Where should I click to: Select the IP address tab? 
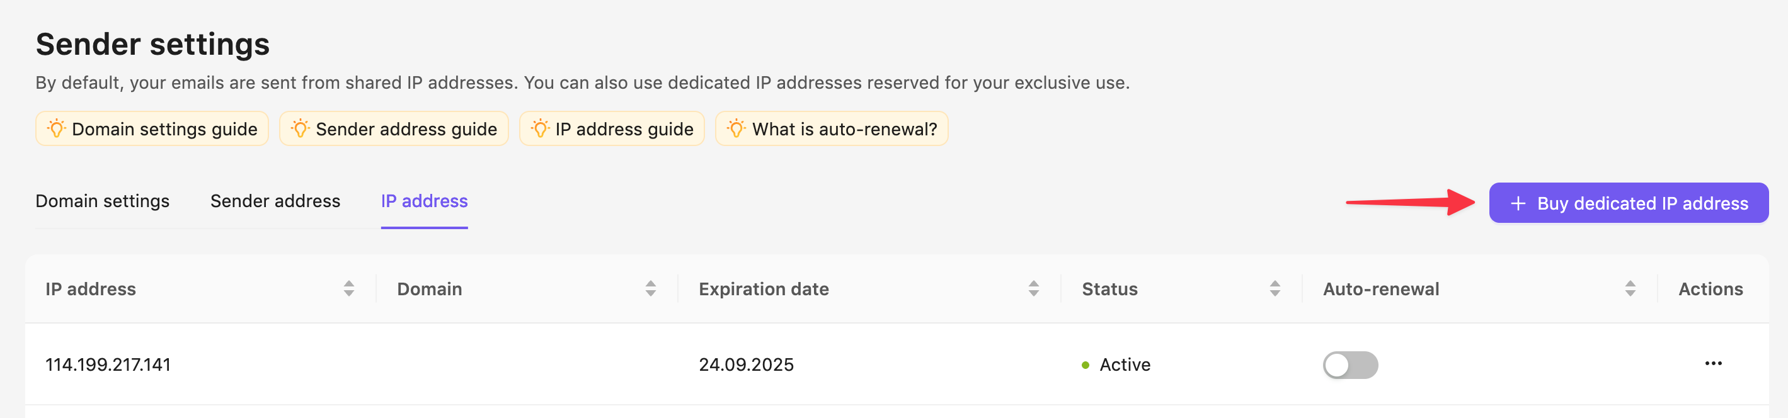point(424,201)
